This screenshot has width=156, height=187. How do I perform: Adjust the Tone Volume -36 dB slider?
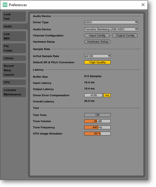click(x=97, y=121)
